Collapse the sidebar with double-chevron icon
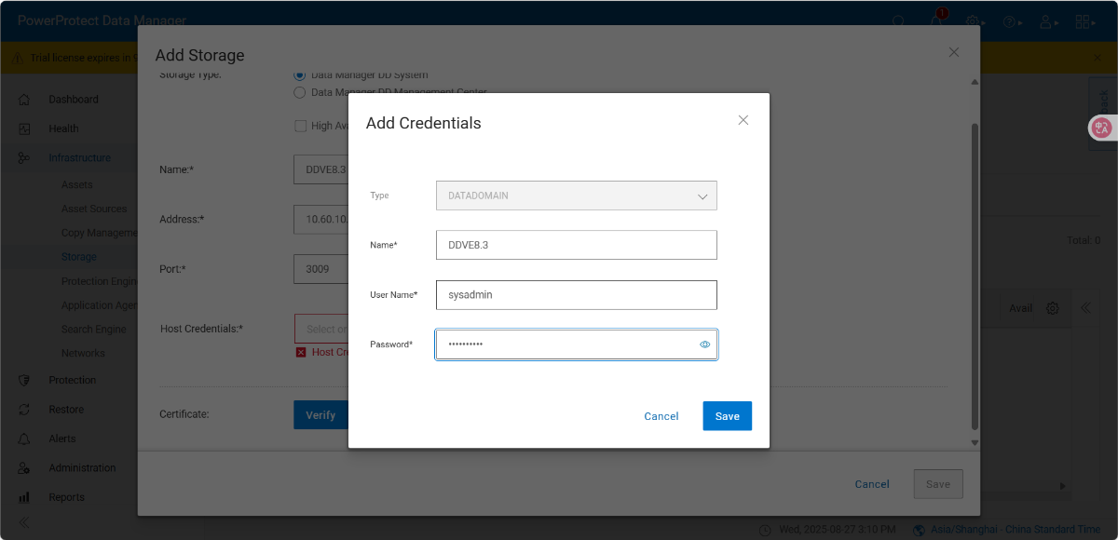Viewport: 1118px width, 540px height. click(24, 523)
